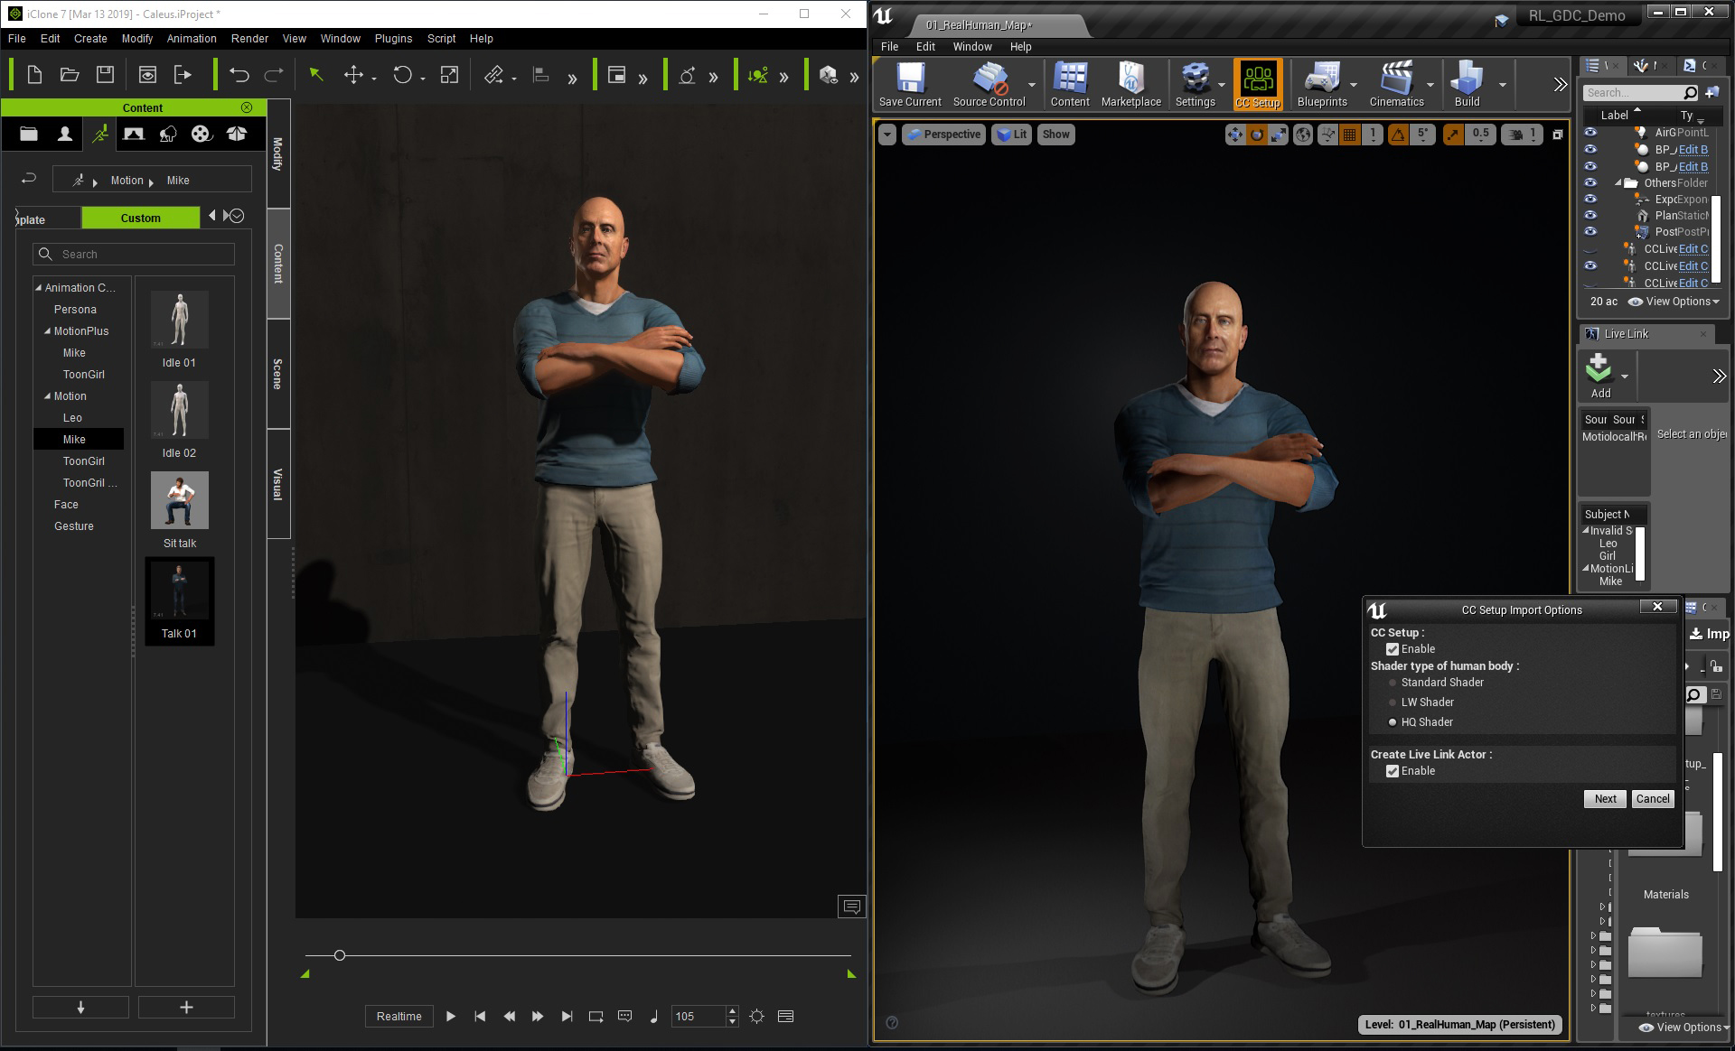This screenshot has width=1735, height=1051.
Task: Uncheck Create Live Link Actor Enable
Action: [1393, 771]
